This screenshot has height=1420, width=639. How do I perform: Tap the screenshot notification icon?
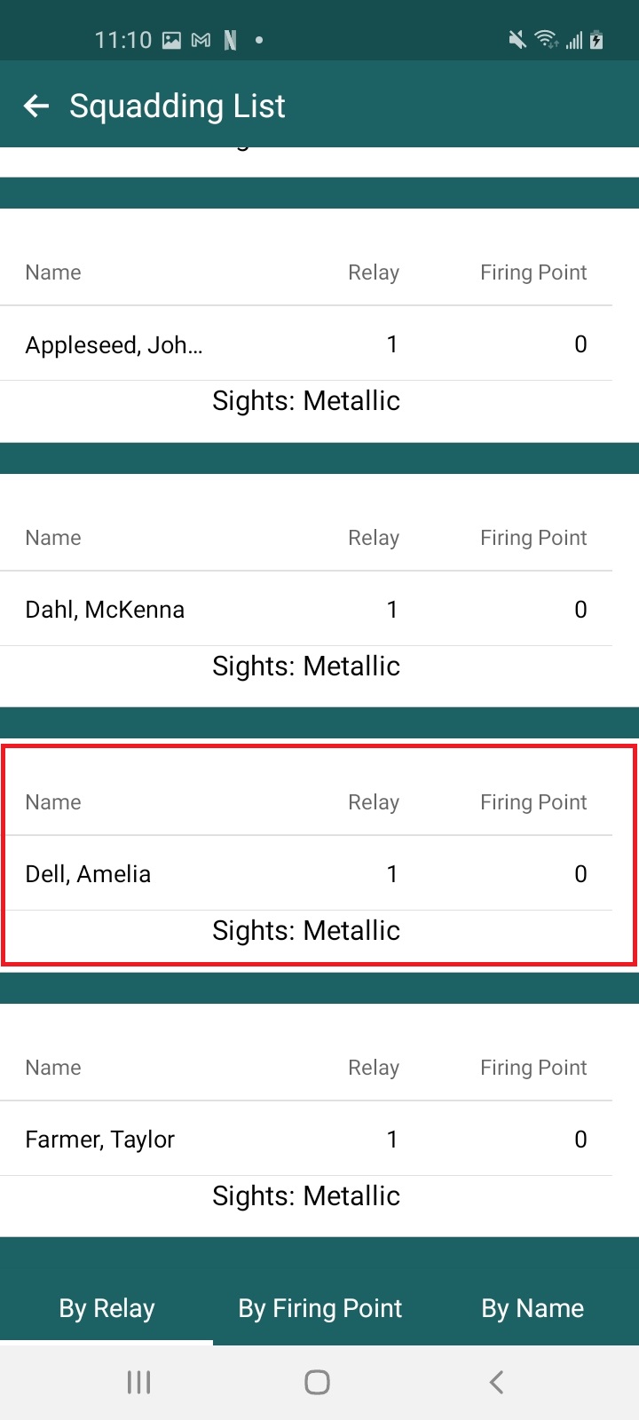(171, 39)
